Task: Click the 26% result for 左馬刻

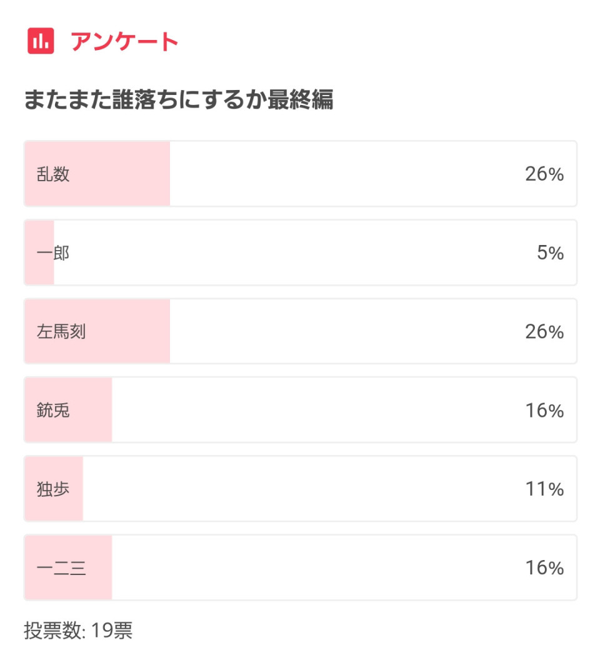Action: click(544, 332)
